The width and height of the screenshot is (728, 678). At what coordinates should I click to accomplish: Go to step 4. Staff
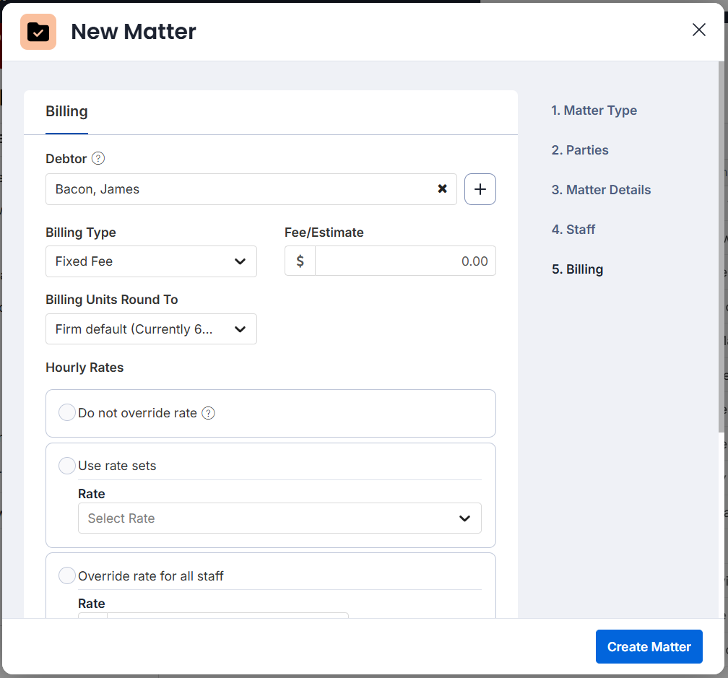click(573, 229)
